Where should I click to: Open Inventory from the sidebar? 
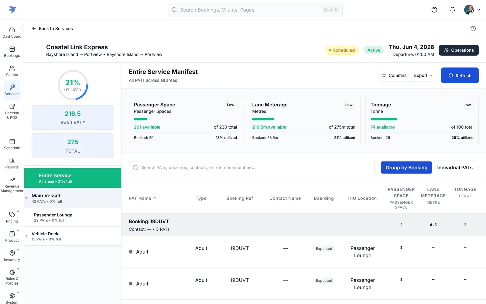[12, 256]
